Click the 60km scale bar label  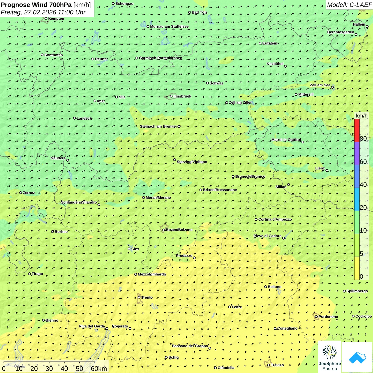pos(99,368)
